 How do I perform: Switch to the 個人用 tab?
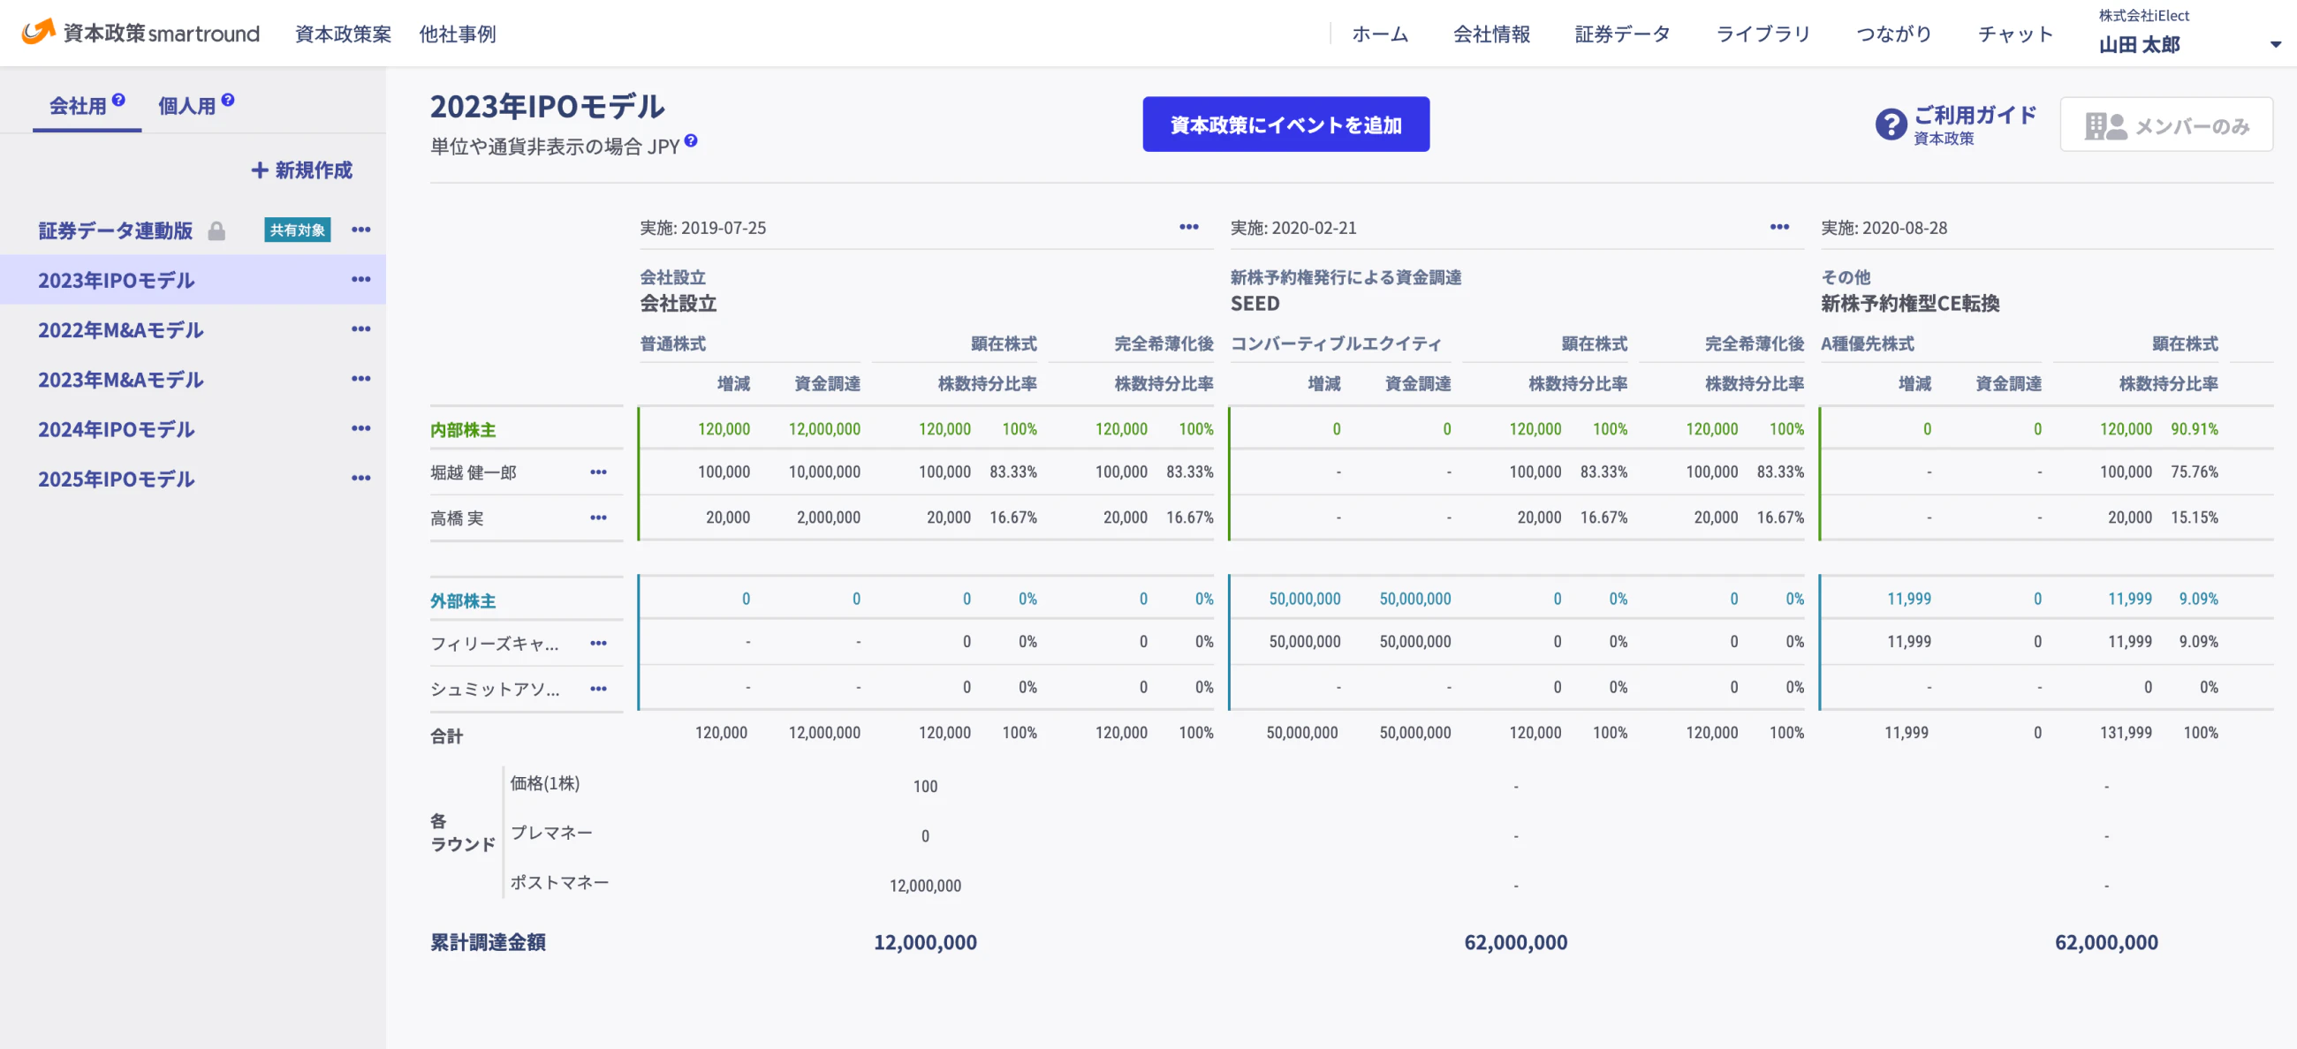point(187,106)
